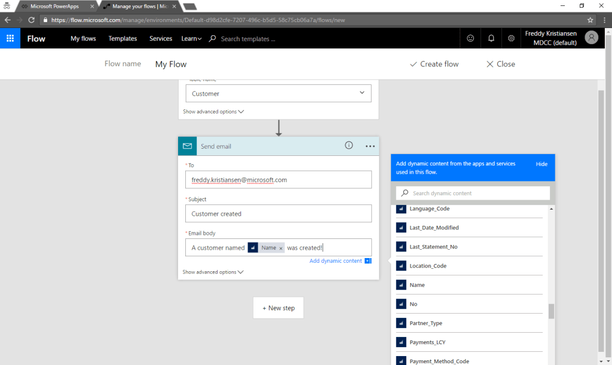612x365 pixels.
Task: Click the Close button for the flow
Action: (500, 64)
